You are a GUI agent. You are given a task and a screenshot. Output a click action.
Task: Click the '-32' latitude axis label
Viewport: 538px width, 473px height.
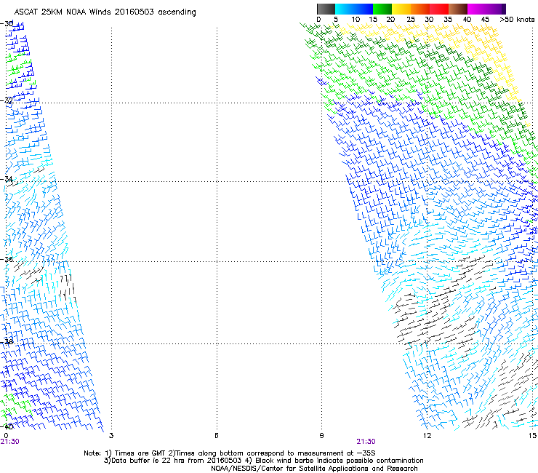pyautogui.click(x=7, y=100)
